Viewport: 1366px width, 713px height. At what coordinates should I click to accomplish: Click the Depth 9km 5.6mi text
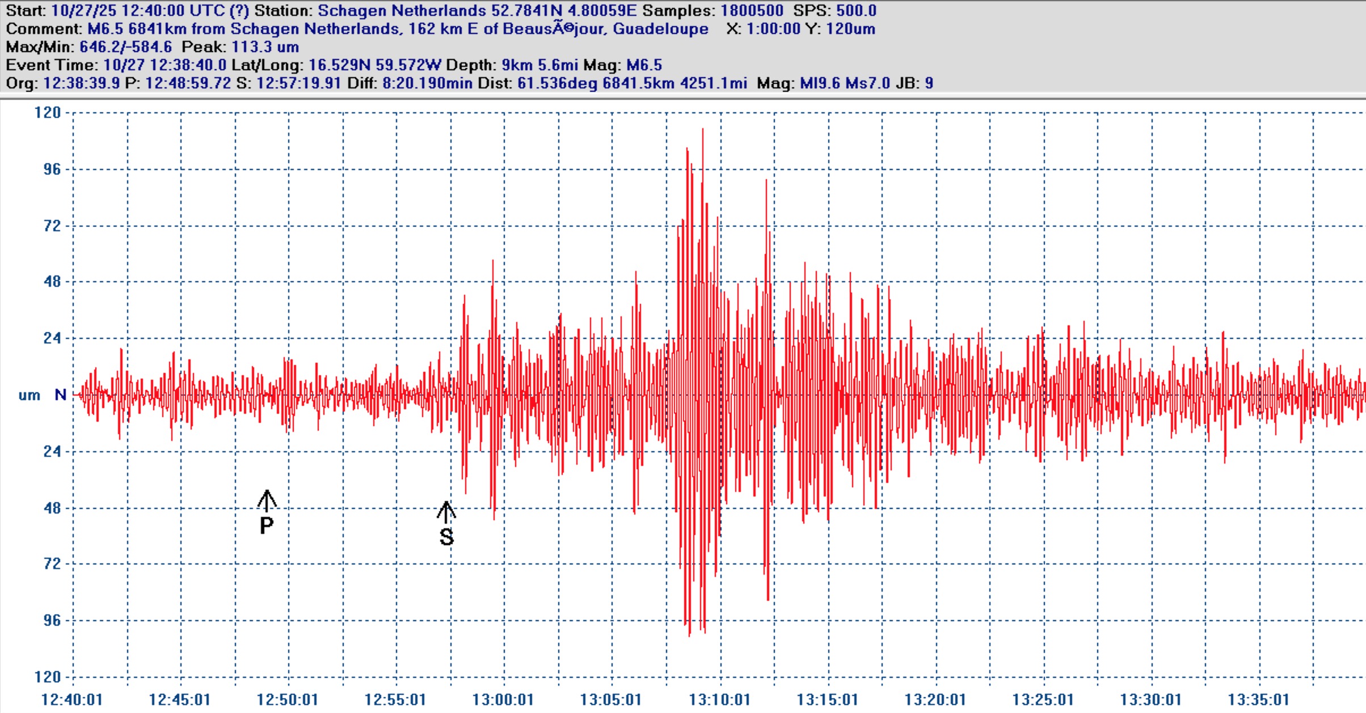(x=539, y=65)
